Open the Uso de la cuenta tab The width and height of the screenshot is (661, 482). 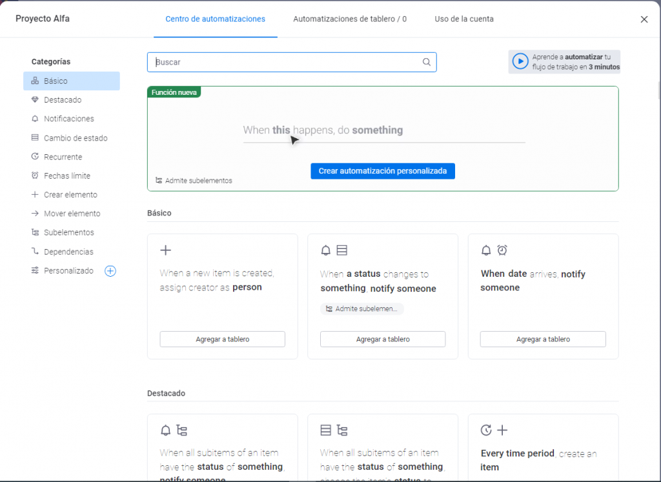(x=463, y=19)
